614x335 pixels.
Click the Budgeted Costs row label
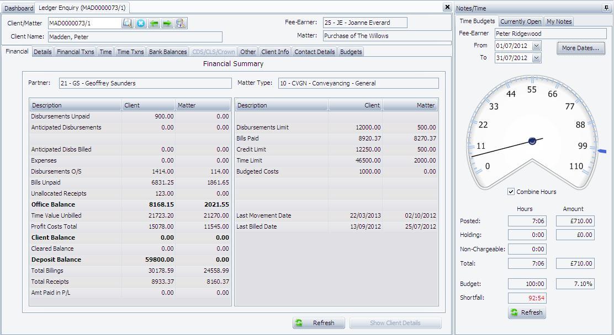click(257, 171)
